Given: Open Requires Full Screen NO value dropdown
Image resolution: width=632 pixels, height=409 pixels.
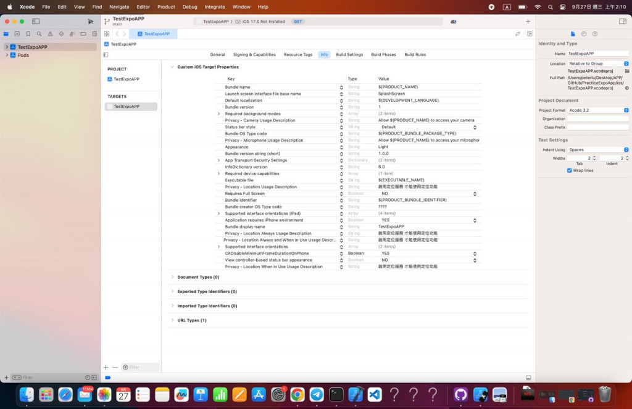Looking at the screenshot, I should [x=475, y=194].
